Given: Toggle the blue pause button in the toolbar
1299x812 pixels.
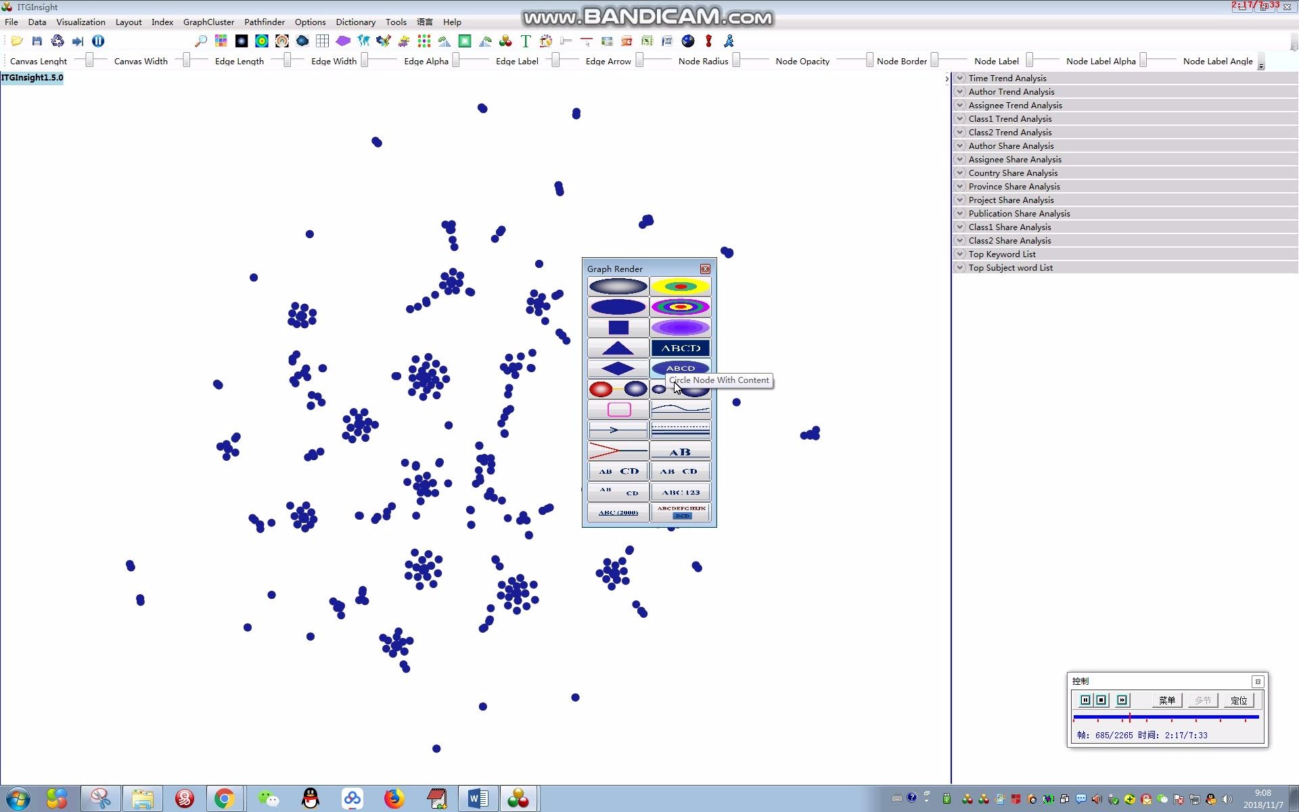Looking at the screenshot, I should coord(98,41).
